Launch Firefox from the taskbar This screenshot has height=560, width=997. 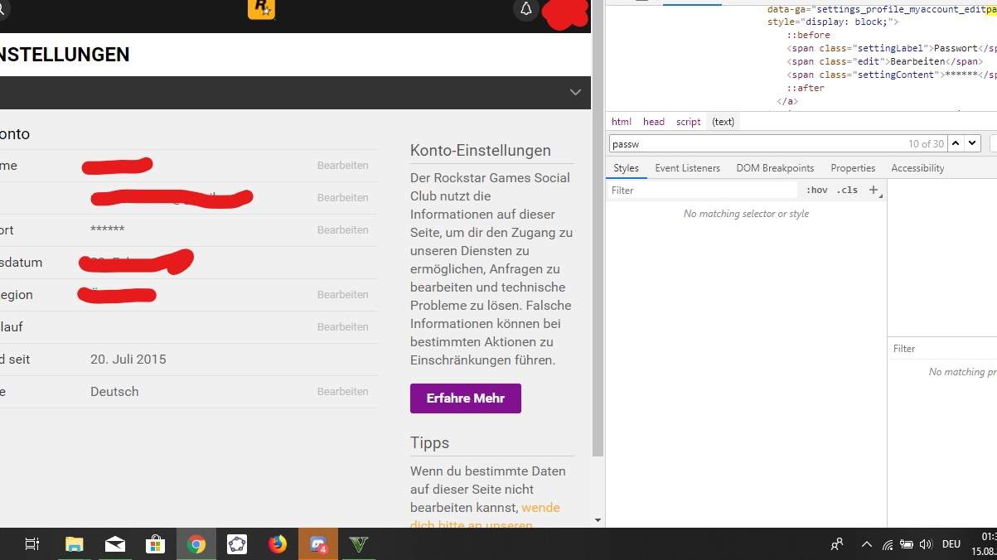(277, 544)
